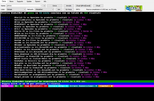Click the Errore Connessione: 9 status
This screenshot has width=154, height=101.
click(x=83, y=86)
